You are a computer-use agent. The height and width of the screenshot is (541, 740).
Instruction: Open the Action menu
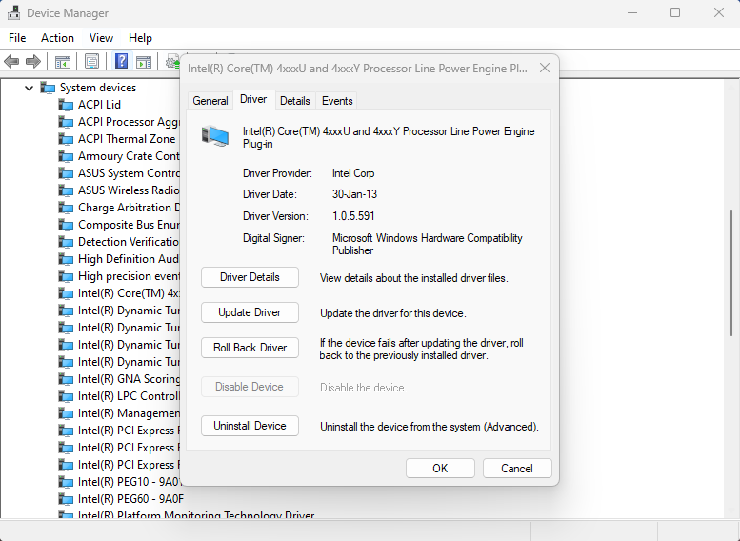click(x=57, y=38)
